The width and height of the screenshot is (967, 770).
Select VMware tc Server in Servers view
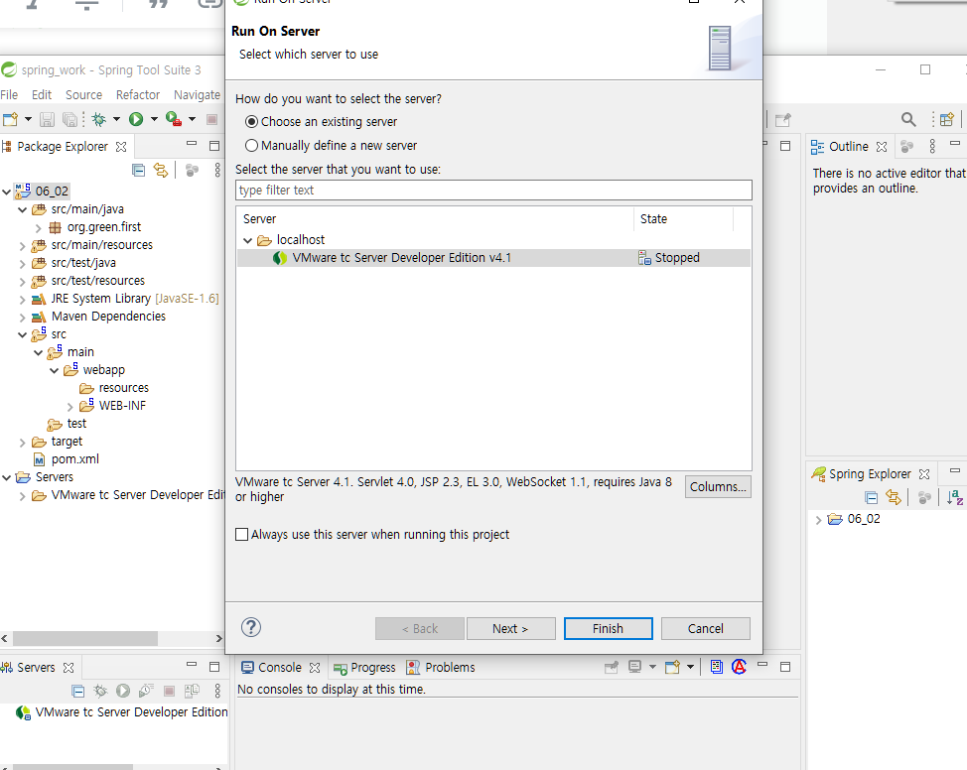[x=121, y=712]
